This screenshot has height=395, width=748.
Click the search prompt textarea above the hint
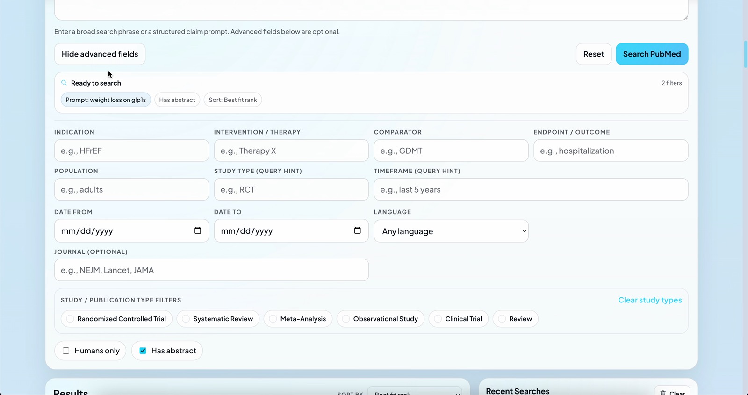pyautogui.click(x=371, y=9)
